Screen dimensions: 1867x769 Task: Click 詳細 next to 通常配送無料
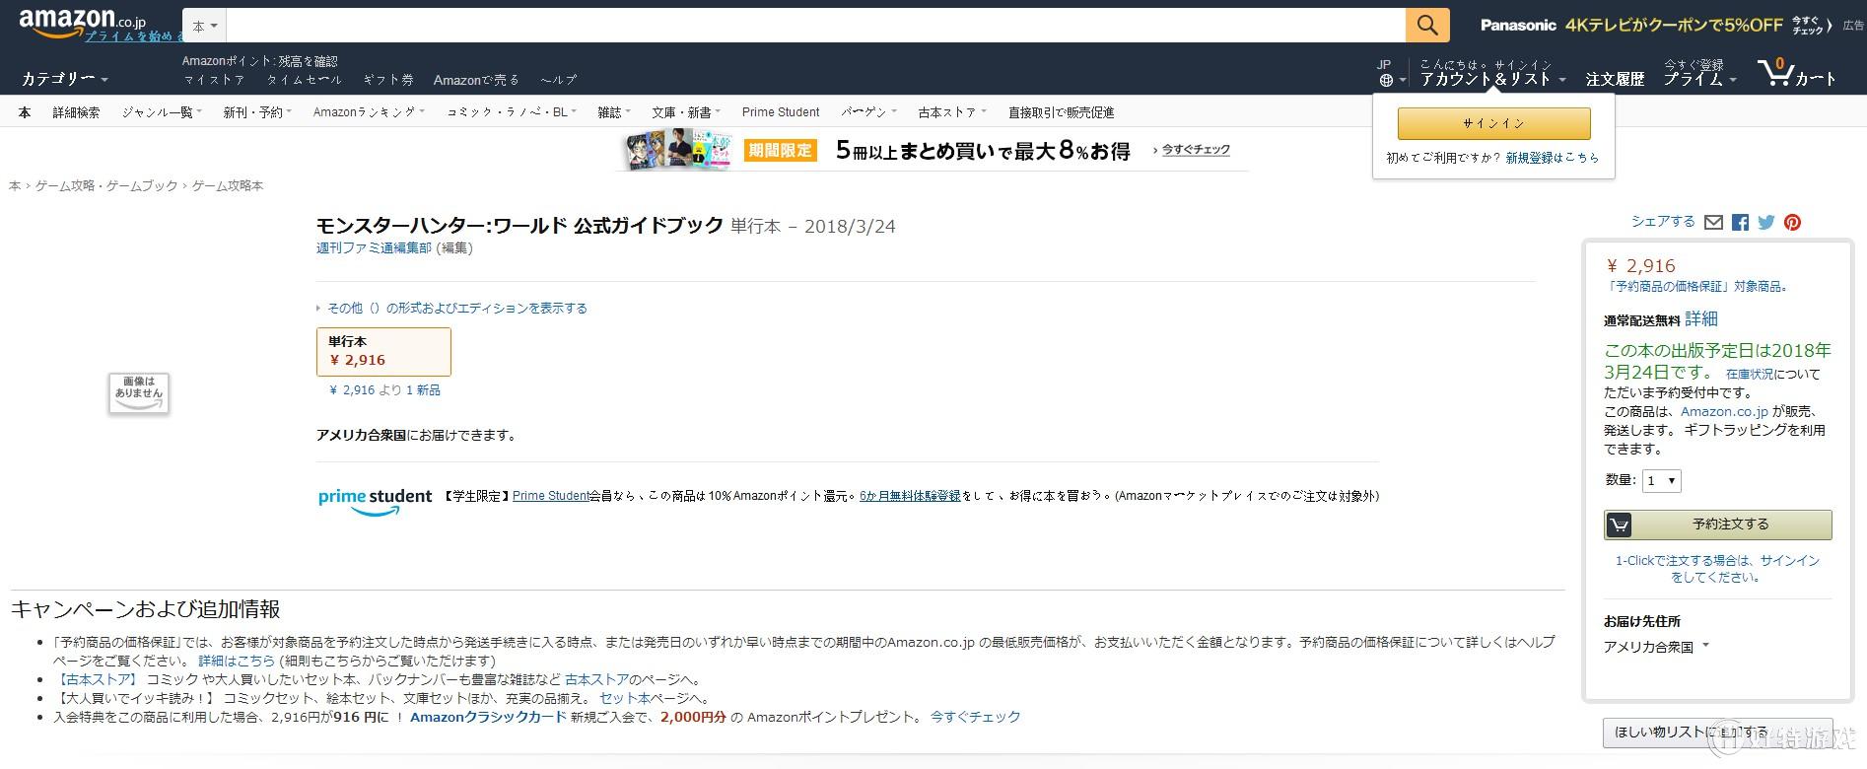1700,318
